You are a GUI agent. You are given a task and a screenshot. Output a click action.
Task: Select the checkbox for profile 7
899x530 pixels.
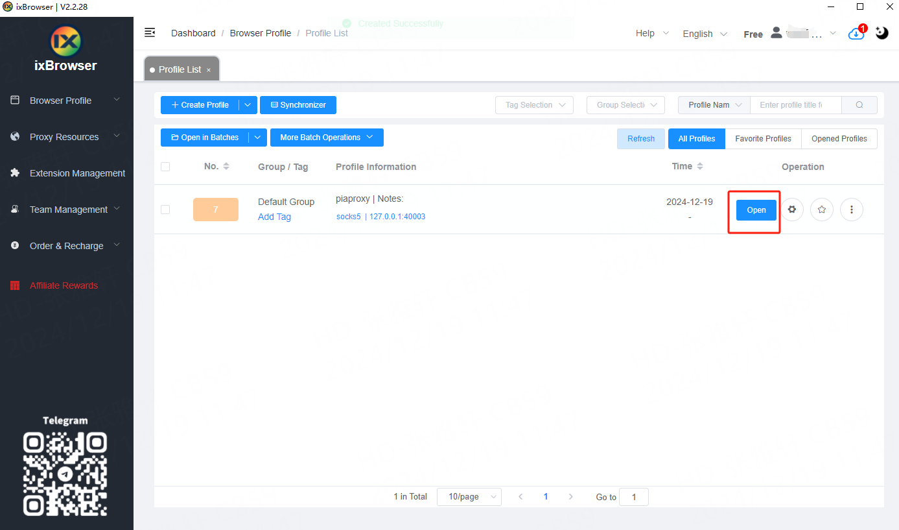165,210
